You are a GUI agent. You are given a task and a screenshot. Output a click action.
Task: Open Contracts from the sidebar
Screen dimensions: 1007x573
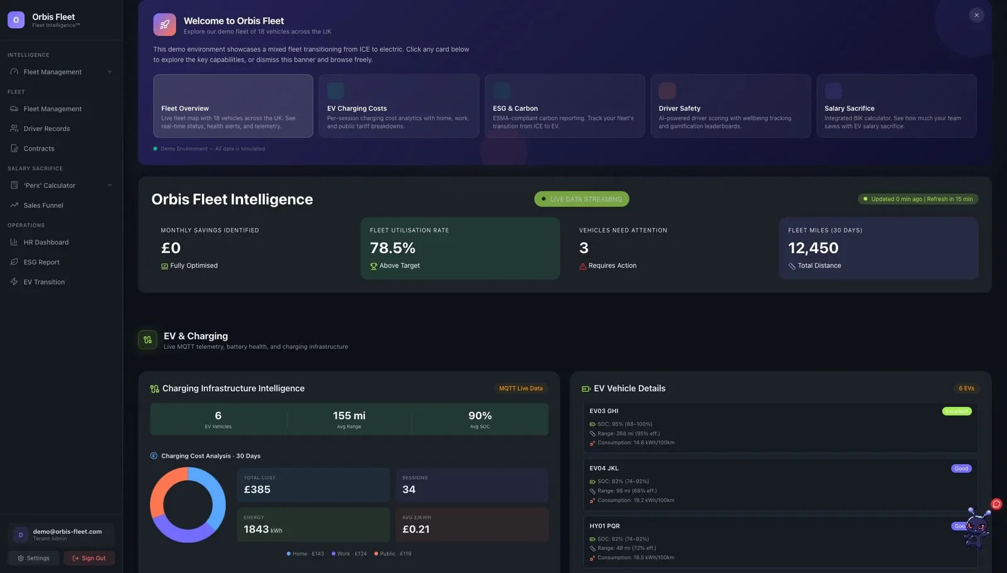pos(39,148)
